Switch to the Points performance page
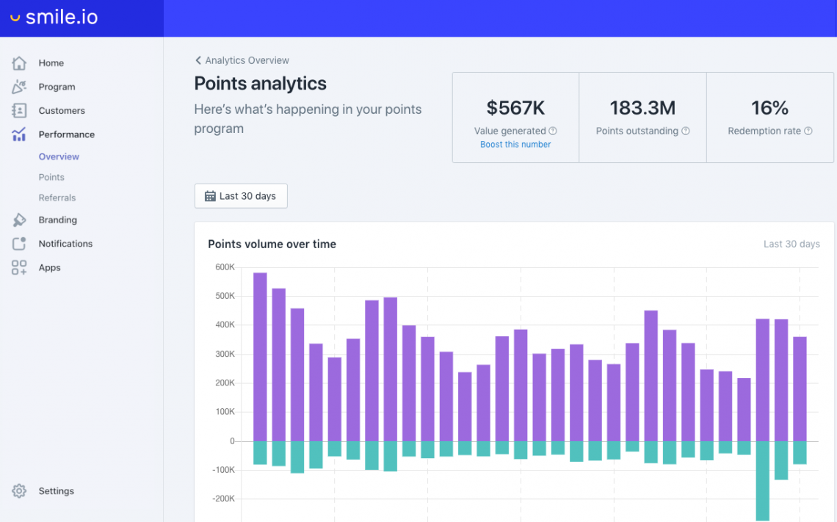Screen dimensions: 837x522 point(51,177)
